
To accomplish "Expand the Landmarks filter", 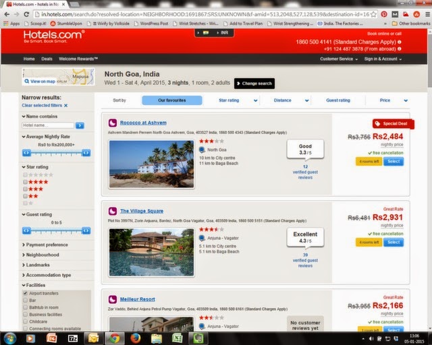I will tap(36, 265).
